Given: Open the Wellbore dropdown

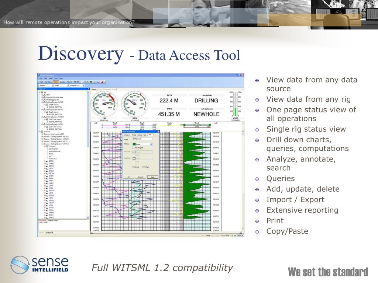Looking at the screenshot, I should pos(77,85).
